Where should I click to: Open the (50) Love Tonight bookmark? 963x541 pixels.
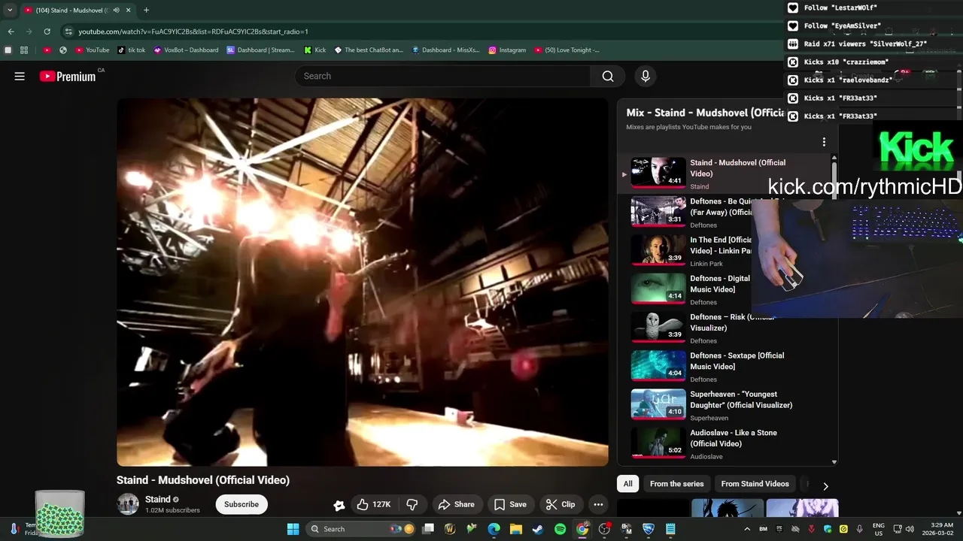click(567, 50)
